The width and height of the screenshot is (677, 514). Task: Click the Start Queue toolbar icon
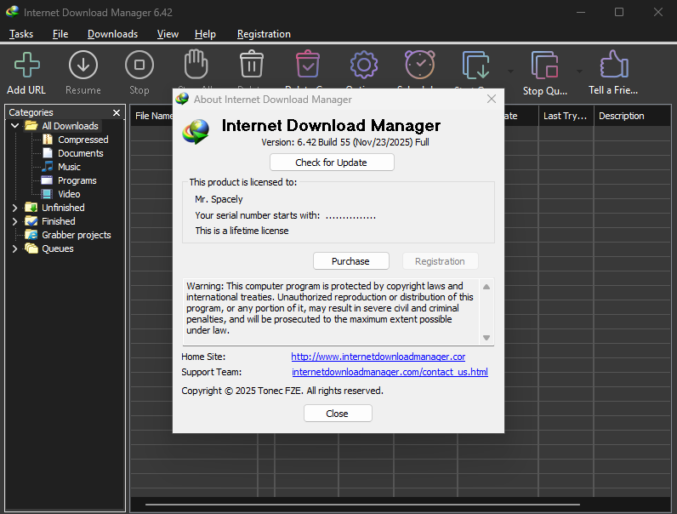tap(476, 66)
